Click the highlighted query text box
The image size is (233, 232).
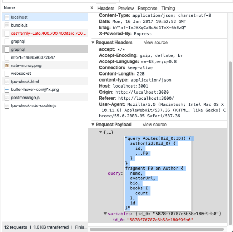(158, 173)
